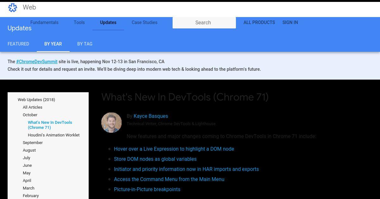Viewport: 380px width, 199px height.
Task: Open Houdini's Animation Worklet article
Action: pyautogui.click(x=54, y=135)
